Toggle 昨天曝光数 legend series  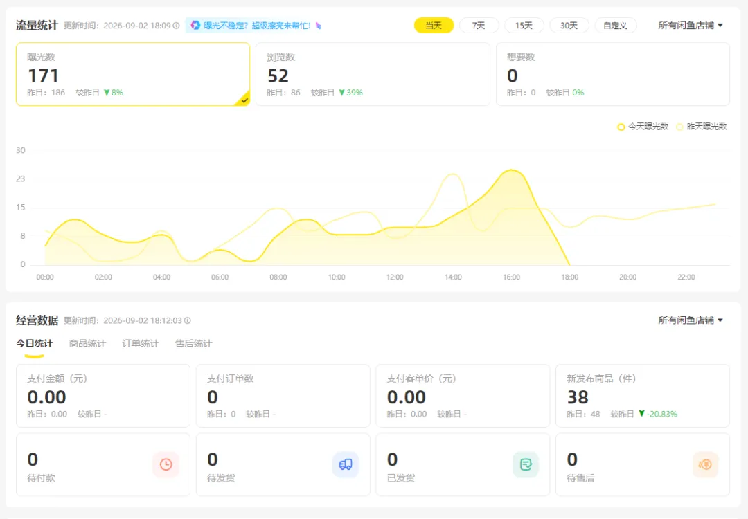coord(701,127)
